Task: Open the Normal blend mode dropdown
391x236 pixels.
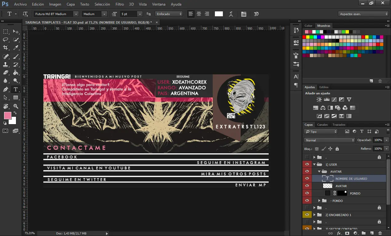Action: 329,140
